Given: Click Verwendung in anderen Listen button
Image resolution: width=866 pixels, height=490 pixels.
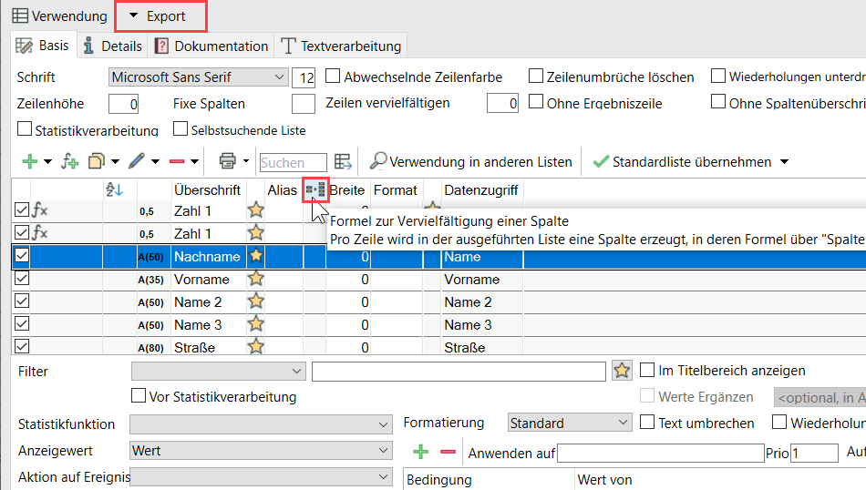Looking at the screenshot, I should click(x=471, y=162).
